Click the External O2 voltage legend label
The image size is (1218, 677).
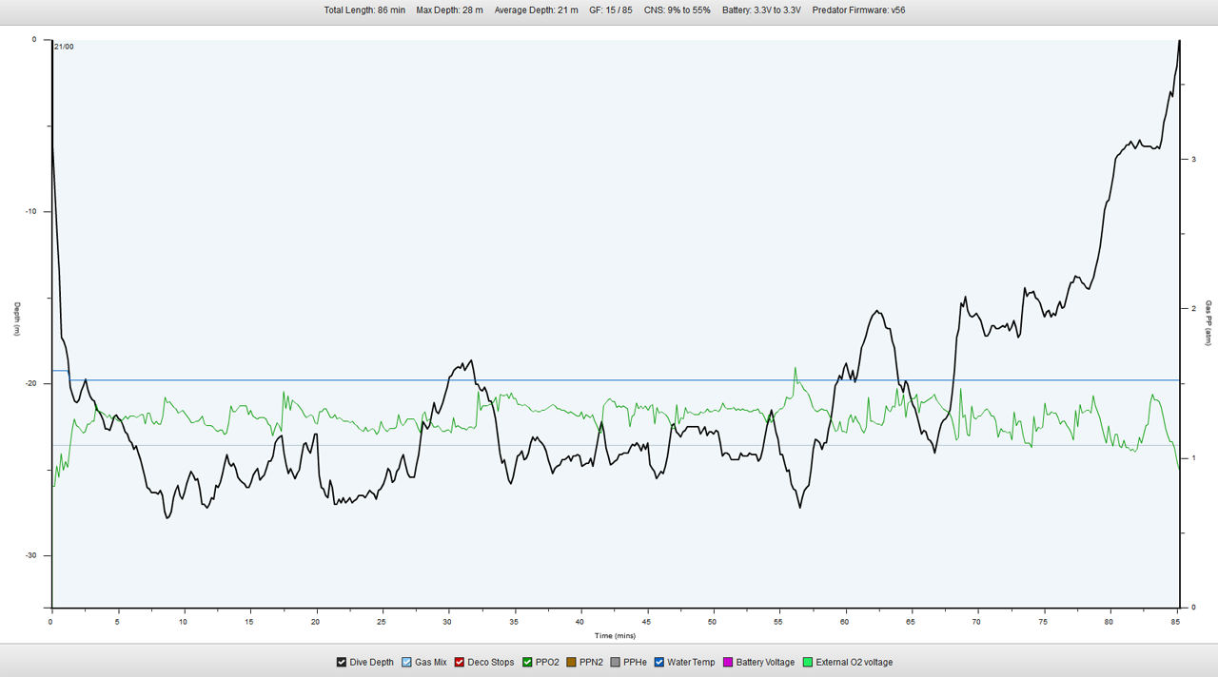[854, 663]
